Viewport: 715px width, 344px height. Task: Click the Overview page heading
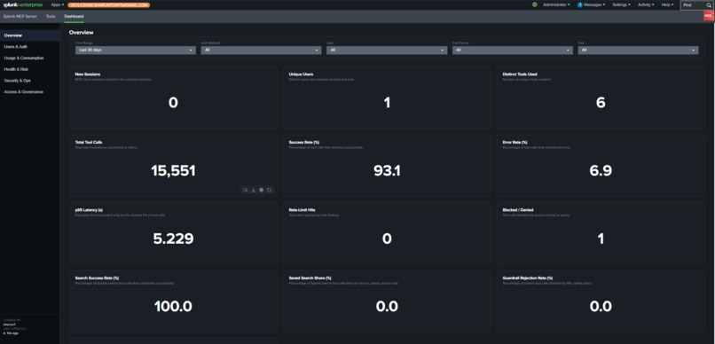(81, 32)
